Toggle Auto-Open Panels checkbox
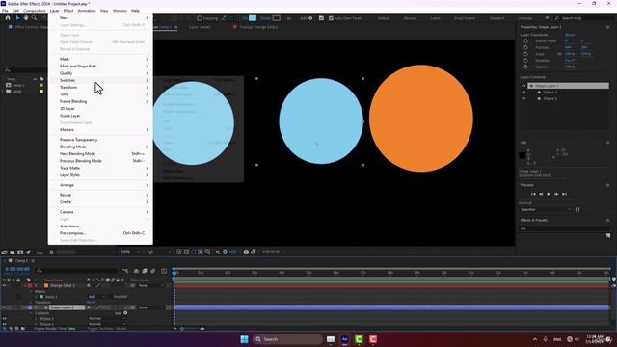This screenshot has height=347, width=617. (x=331, y=18)
